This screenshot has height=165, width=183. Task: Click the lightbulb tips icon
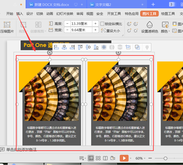click(x=147, y=47)
